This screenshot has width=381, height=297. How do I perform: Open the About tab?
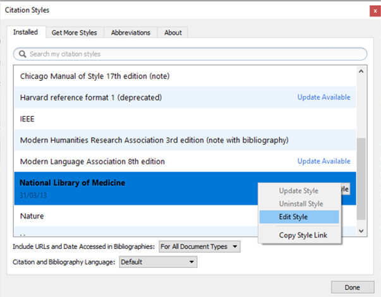(172, 33)
